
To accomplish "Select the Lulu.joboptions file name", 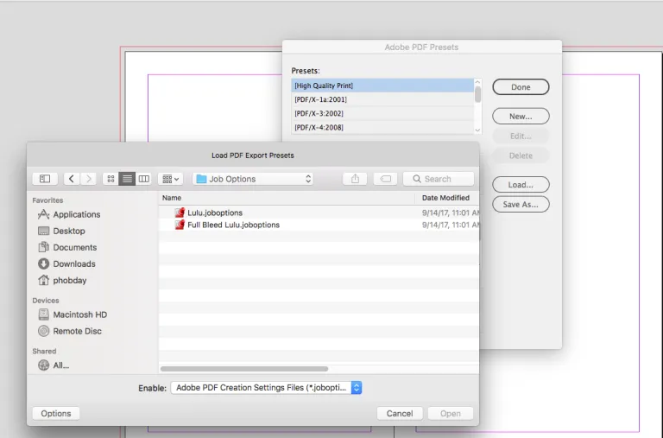I will (x=215, y=213).
